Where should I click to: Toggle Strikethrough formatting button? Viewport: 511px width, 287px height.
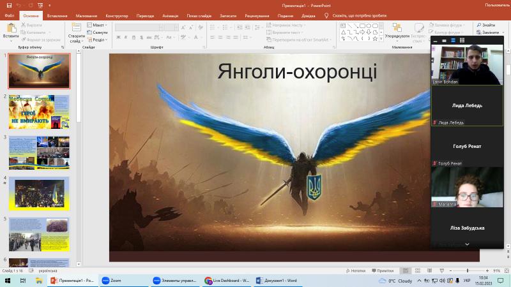pos(149,38)
